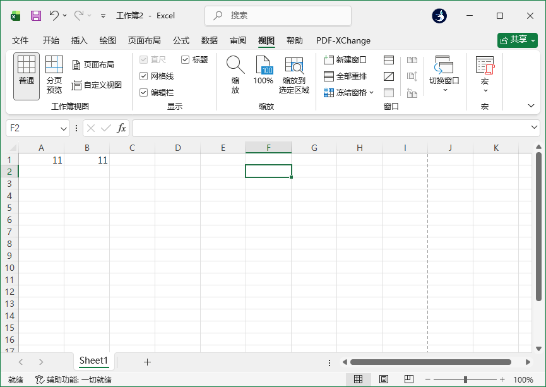
Task: Click Zoom (缩放) magnifier icon
Action: tap(235, 74)
